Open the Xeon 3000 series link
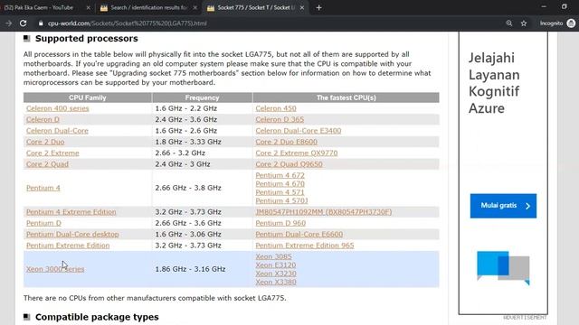This screenshot has width=579, height=325. click(x=55, y=269)
